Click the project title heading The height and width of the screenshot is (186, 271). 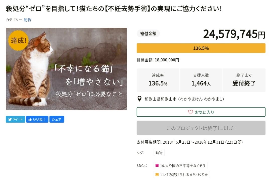[114, 9]
